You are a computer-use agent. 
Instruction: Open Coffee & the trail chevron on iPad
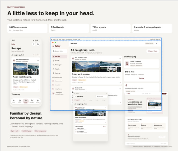tap(105, 129)
